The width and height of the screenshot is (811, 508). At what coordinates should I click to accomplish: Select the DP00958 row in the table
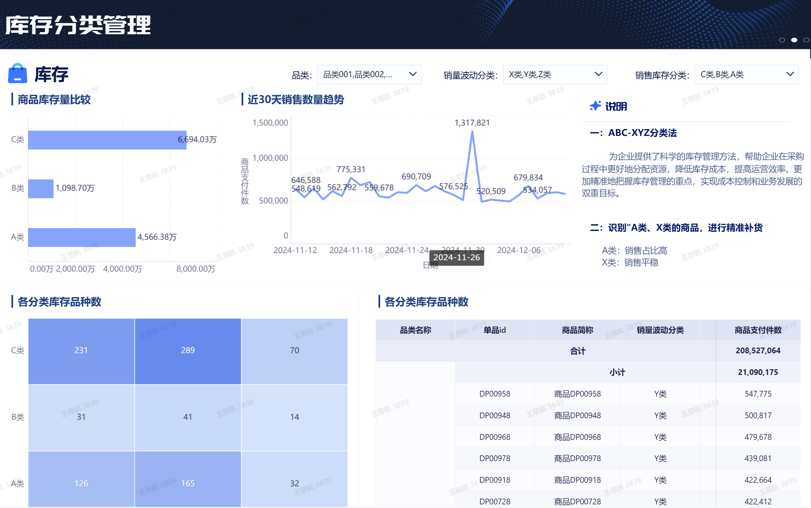(576, 394)
